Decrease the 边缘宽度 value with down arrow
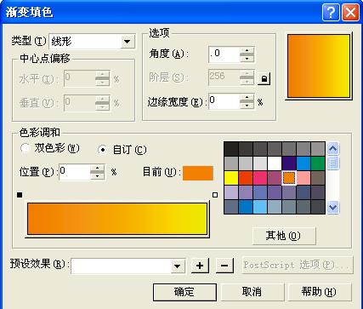 [x=247, y=106]
